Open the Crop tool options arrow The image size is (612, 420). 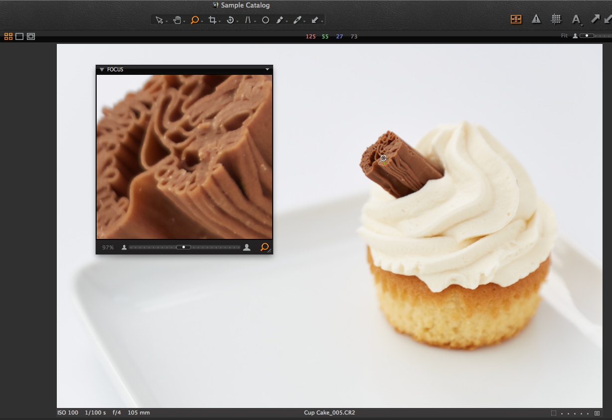point(220,21)
